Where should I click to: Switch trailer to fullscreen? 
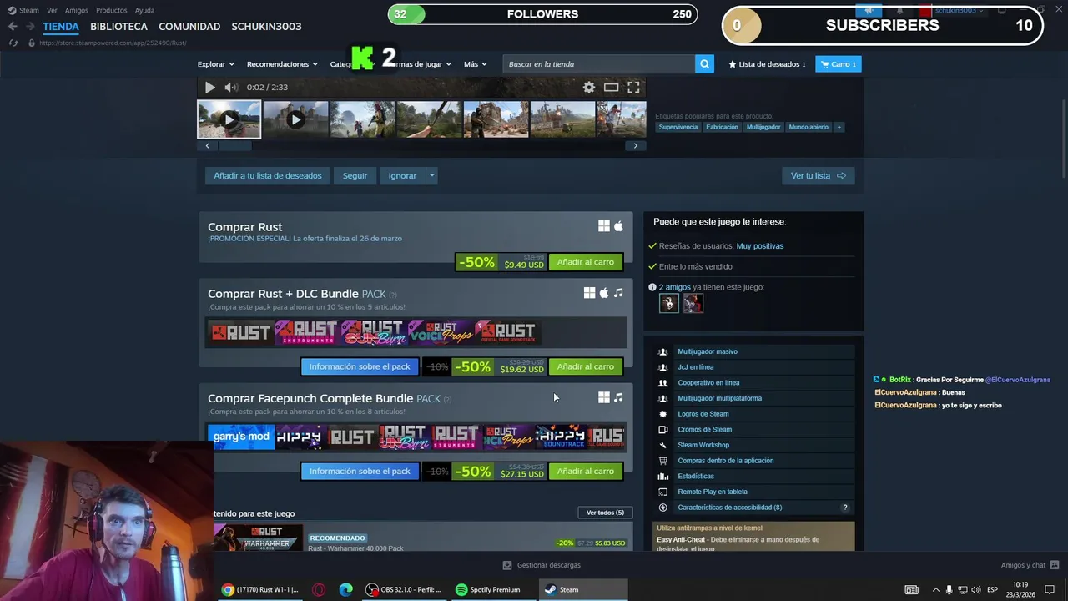pyautogui.click(x=633, y=87)
